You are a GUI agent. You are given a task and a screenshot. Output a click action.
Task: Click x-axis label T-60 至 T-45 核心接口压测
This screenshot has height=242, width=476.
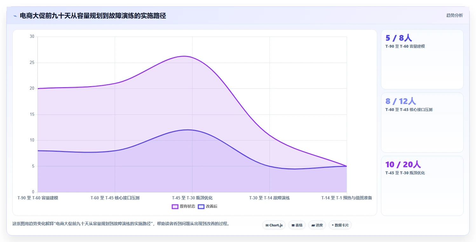coord(115,198)
